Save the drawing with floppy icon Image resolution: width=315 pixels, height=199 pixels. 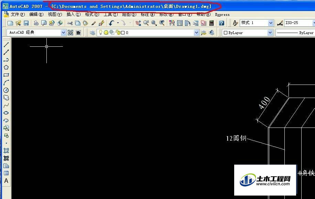click(26, 23)
